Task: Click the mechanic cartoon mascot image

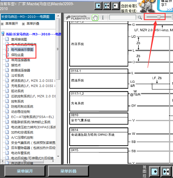Action: pyautogui.click(x=146, y=6)
